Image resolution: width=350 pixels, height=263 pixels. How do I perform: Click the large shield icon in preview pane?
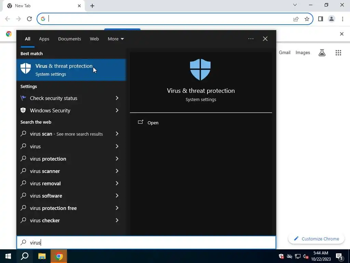point(200,70)
